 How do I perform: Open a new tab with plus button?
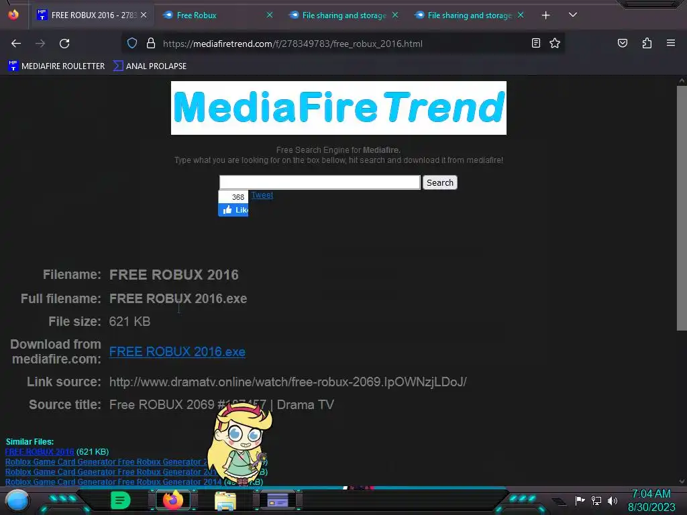point(545,15)
